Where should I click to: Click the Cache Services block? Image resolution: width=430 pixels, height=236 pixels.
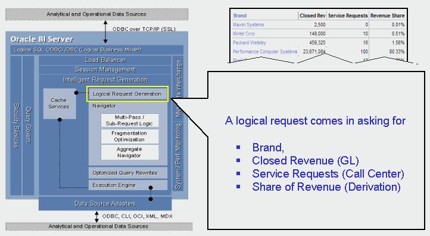click(x=60, y=104)
